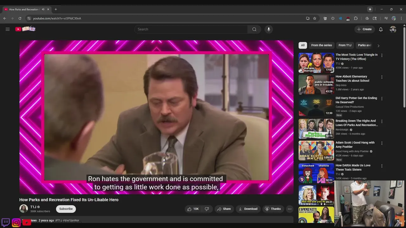
Task: Switch to the How Parks and Recreation tab
Action: [24, 9]
